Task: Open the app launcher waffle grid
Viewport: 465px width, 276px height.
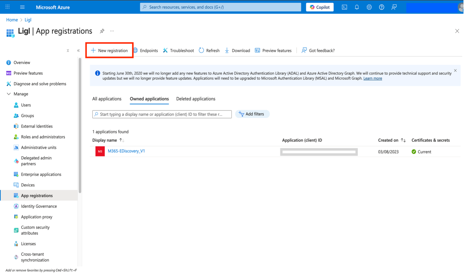Action: 8,7
